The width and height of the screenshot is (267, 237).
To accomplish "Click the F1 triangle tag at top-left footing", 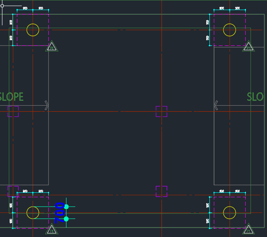I will [52, 47].
